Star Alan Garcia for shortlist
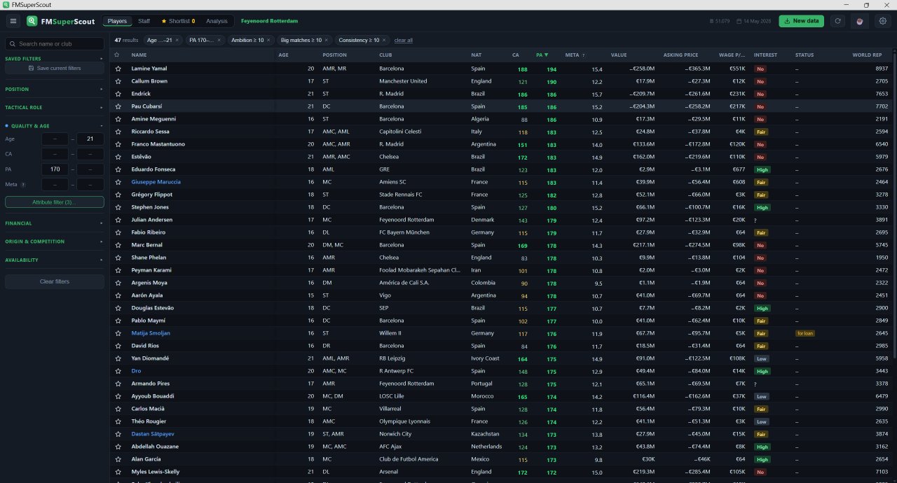 (x=118, y=459)
